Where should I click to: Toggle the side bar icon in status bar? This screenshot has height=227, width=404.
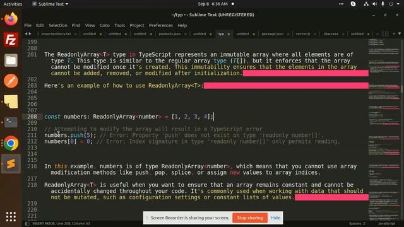click(x=27, y=223)
